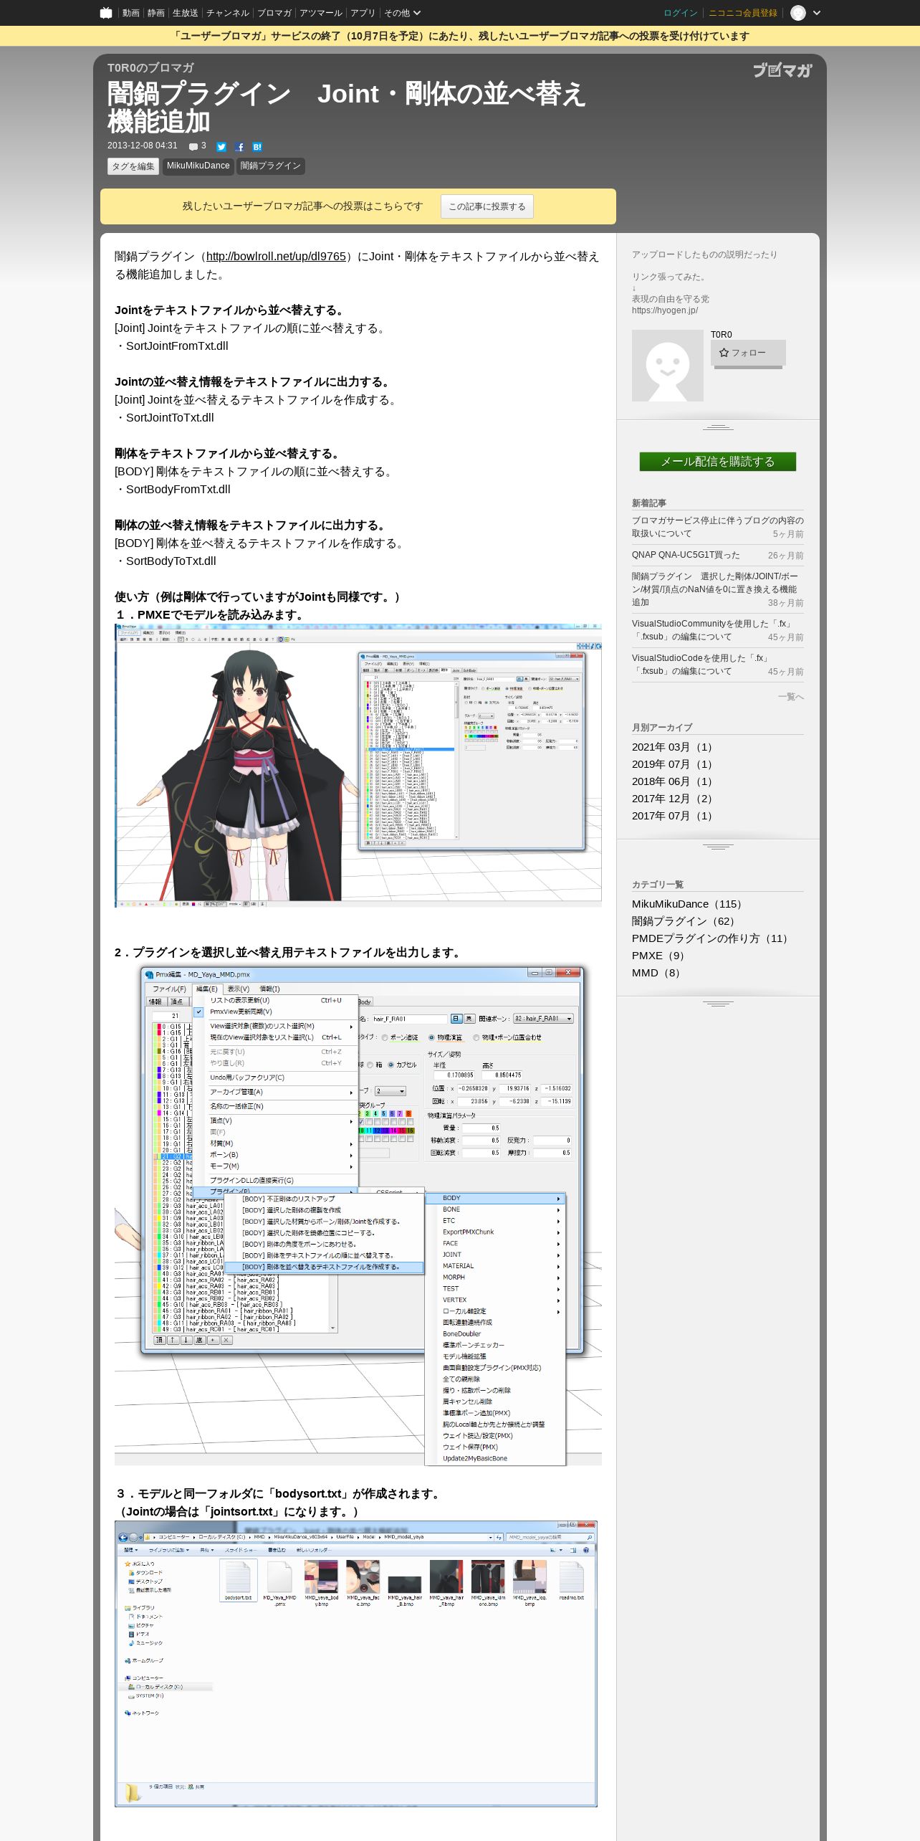The width and height of the screenshot is (920, 1841).
Task: Click the article date 2013-12-08 04:31
Action: point(143,146)
